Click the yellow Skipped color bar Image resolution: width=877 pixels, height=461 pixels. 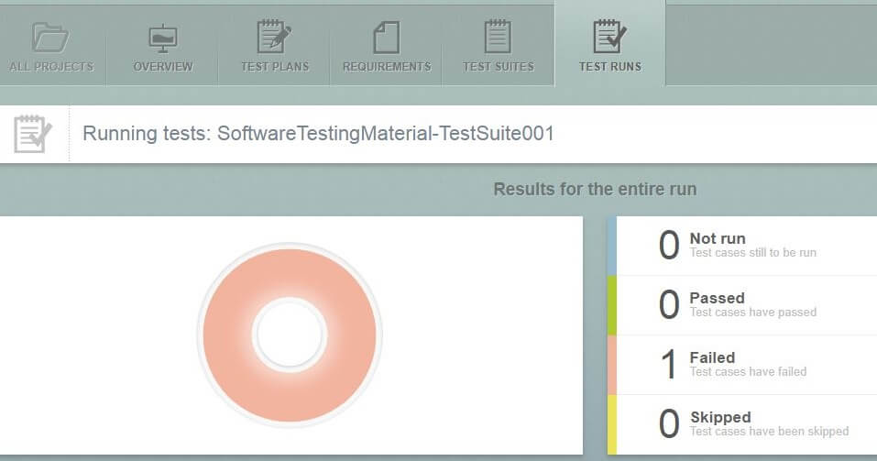612,424
